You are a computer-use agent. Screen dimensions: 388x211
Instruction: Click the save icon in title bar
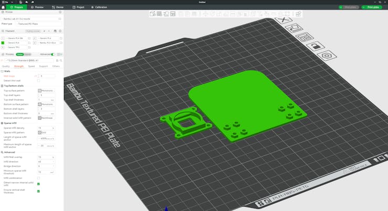(x=20, y=2)
